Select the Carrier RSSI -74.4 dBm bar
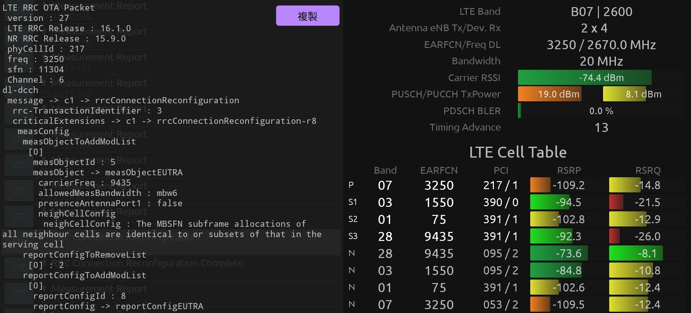Screen dimensions: 691x313 pyautogui.click(x=585, y=78)
